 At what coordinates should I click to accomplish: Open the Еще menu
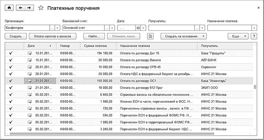(238, 36)
